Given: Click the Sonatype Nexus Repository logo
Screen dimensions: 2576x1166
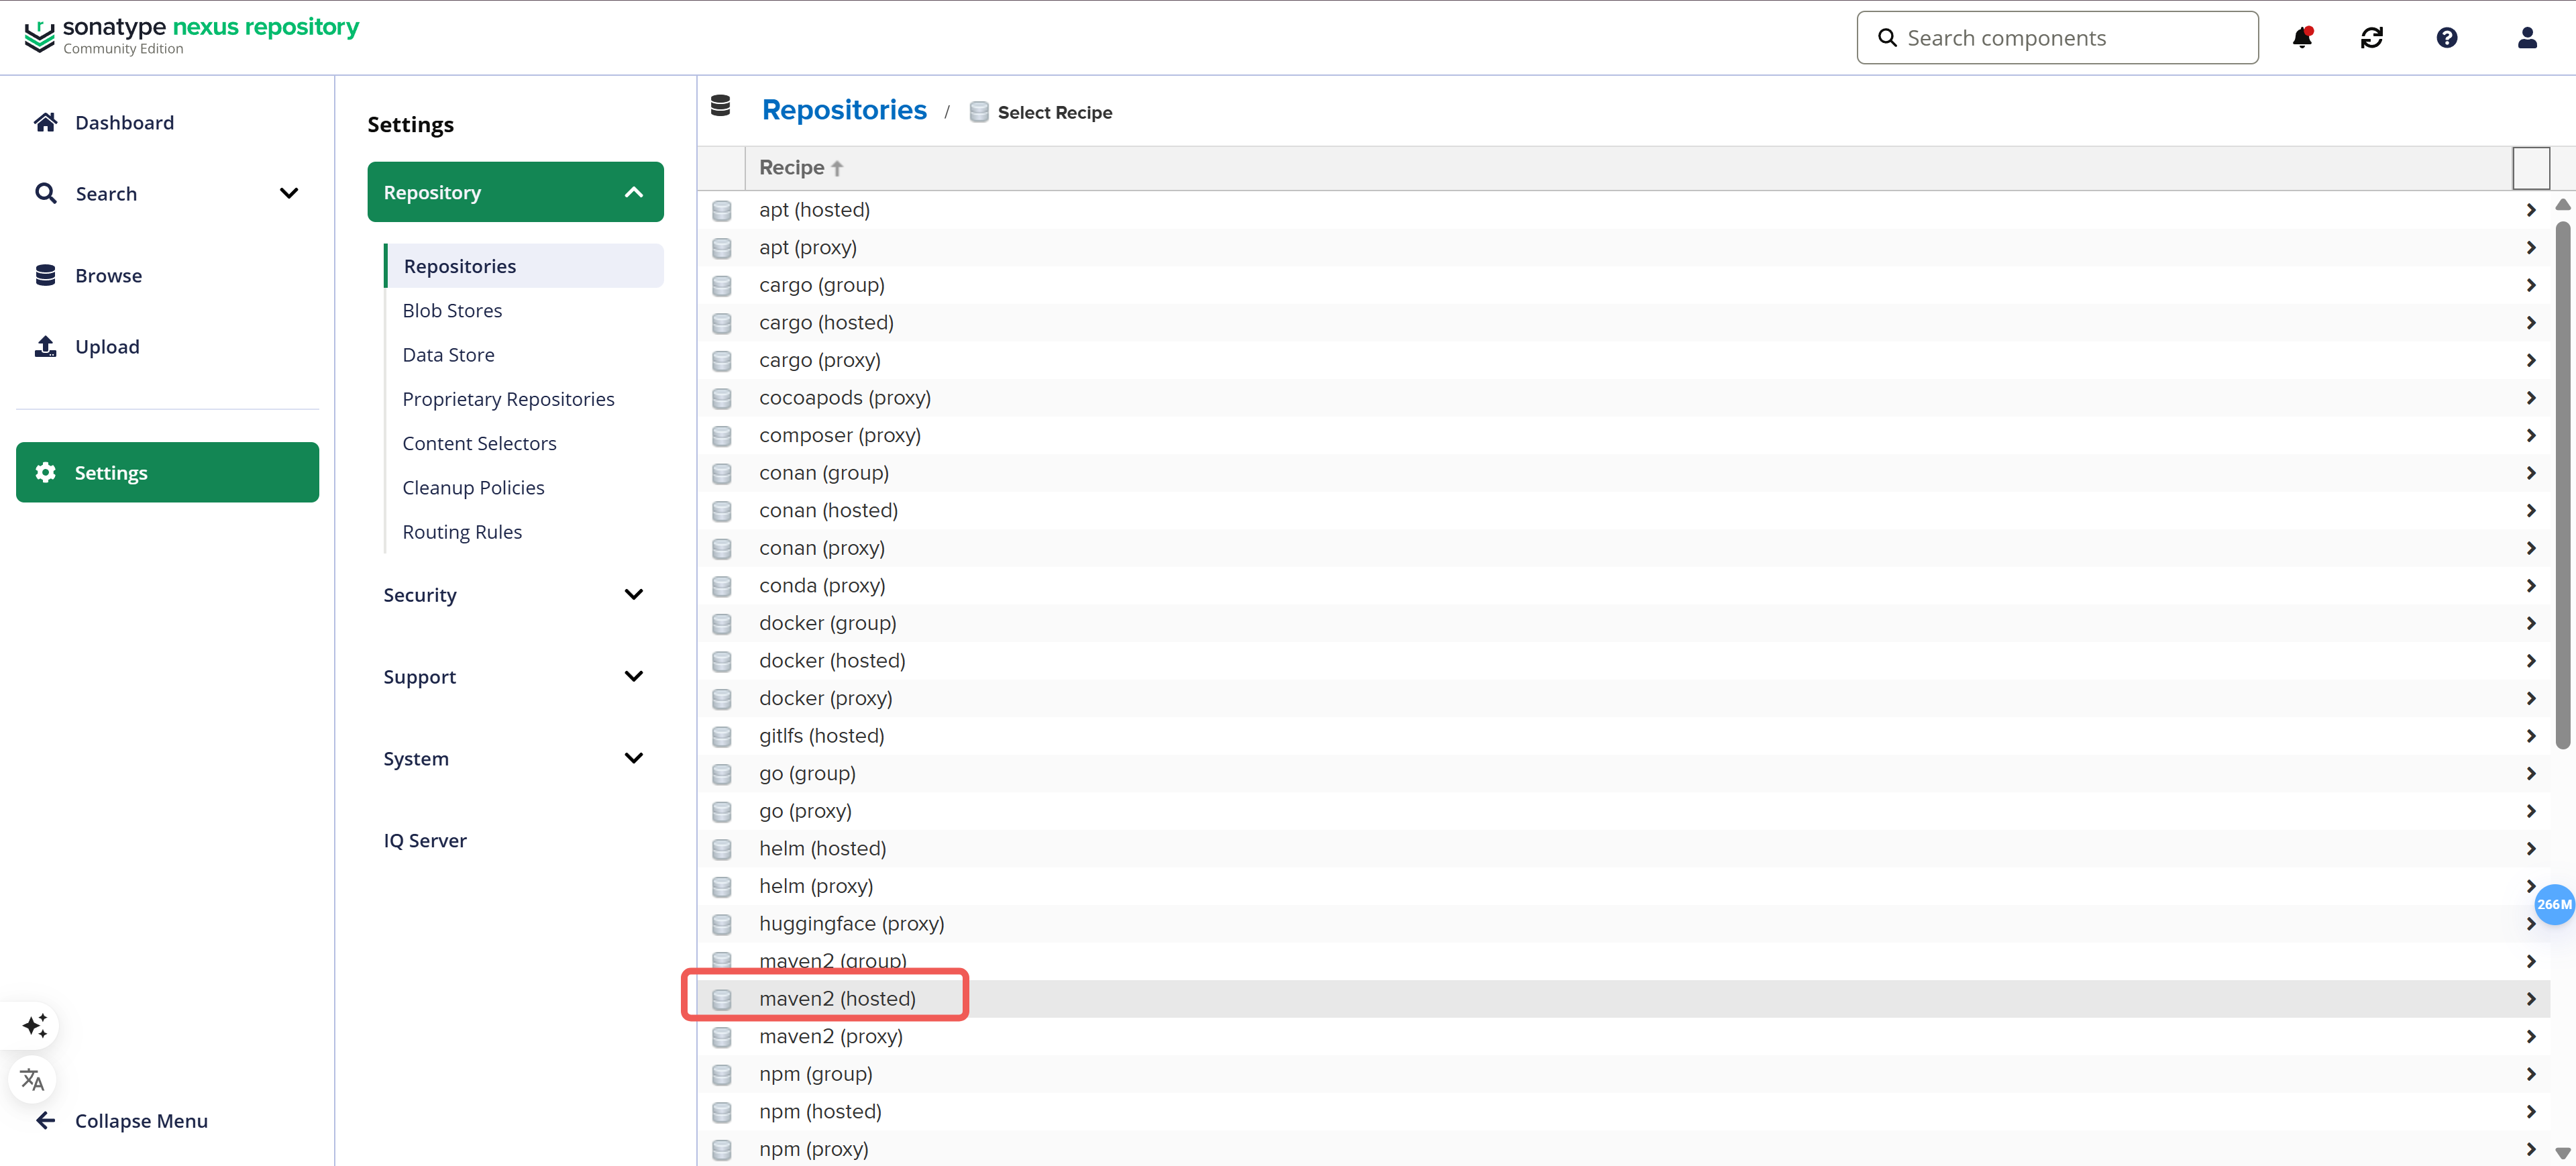Looking at the screenshot, I should (x=191, y=36).
